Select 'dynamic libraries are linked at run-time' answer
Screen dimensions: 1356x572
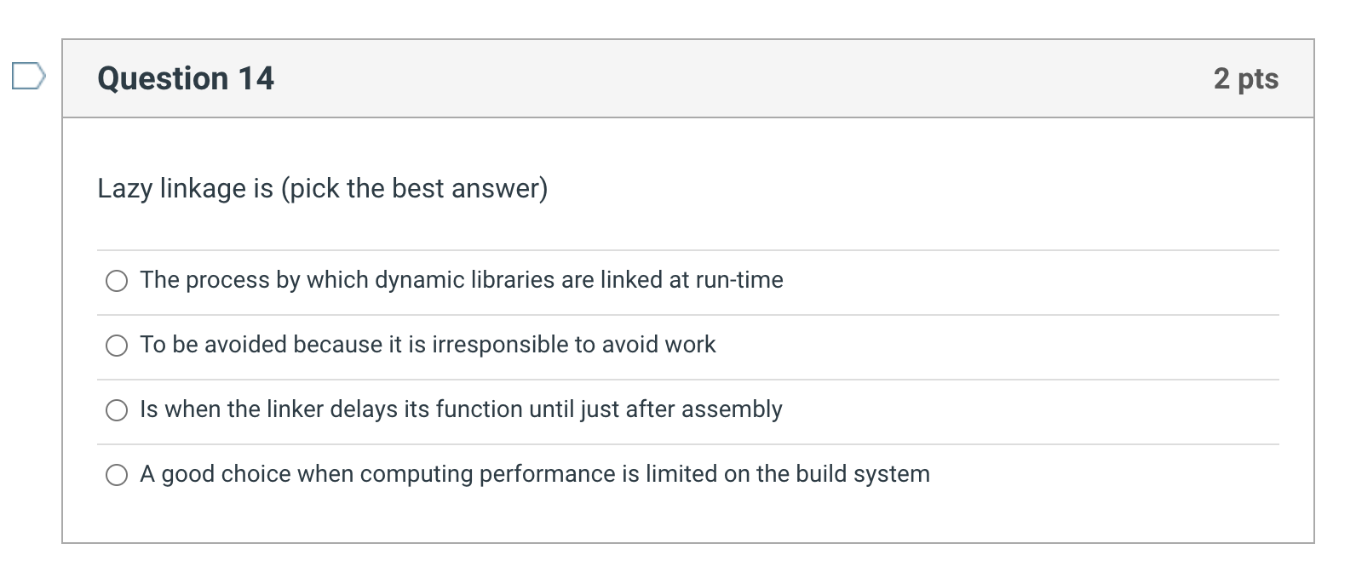click(x=117, y=280)
